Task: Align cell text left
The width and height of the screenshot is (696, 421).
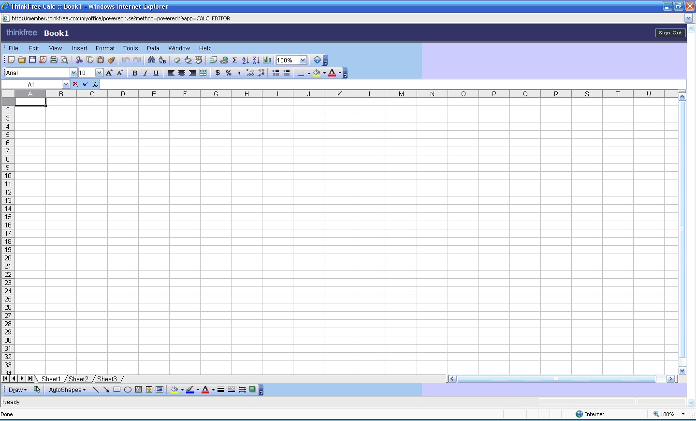Action: coord(171,73)
